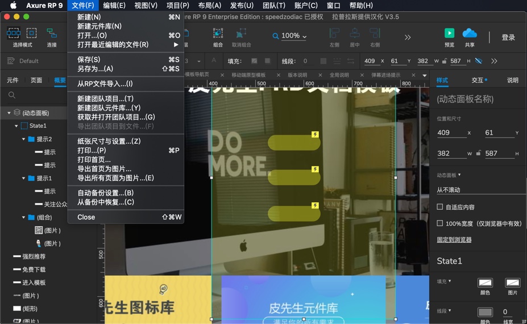
Task: Click the 共享 cloud share icon
Action: [x=470, y=33]
